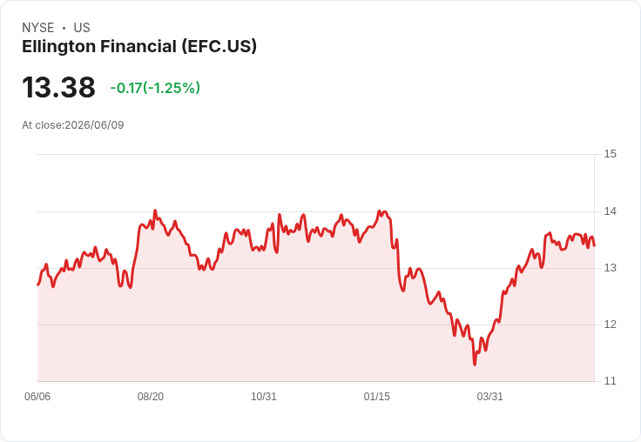Screen dimensions: 641x442
Task: Click the price peak near 01/15
Action: [x=380, y=211]
